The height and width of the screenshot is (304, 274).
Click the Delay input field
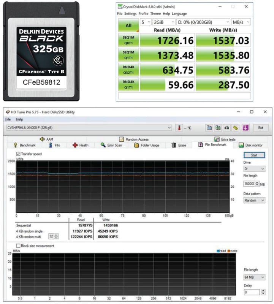[252, 292]
